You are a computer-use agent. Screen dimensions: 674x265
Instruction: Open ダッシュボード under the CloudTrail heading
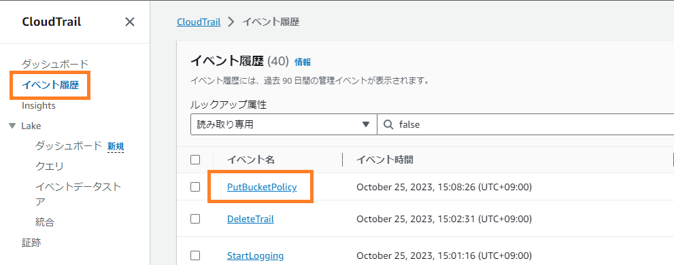coord(55,64)
